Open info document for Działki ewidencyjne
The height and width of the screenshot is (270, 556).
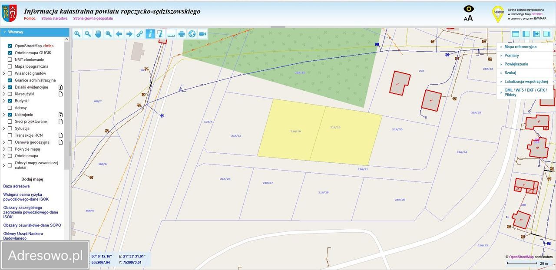pyautogui.click(x=61, y=87)
